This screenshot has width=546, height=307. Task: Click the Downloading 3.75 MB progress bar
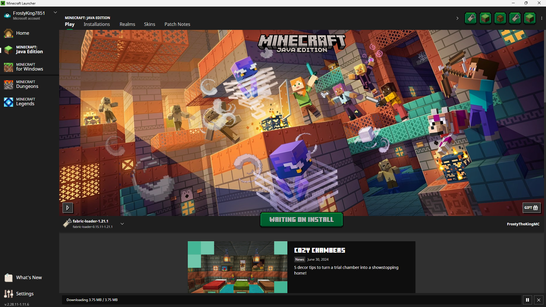tap(291, 300)
